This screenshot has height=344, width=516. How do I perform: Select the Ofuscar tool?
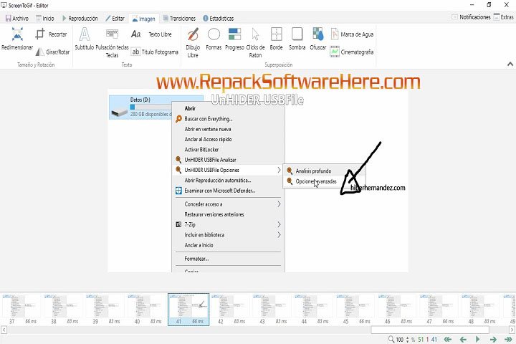pos(318,39)
